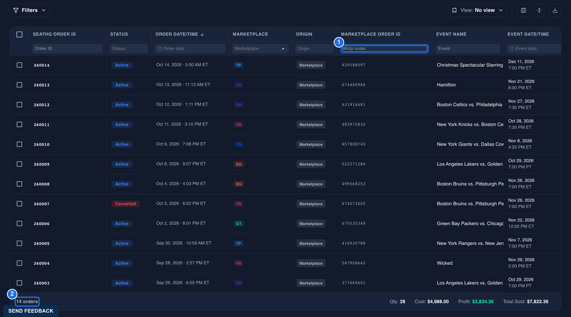Click the Marketplace origin badge for order 260004
Viewport: 571px width, 317px height.
311,263
